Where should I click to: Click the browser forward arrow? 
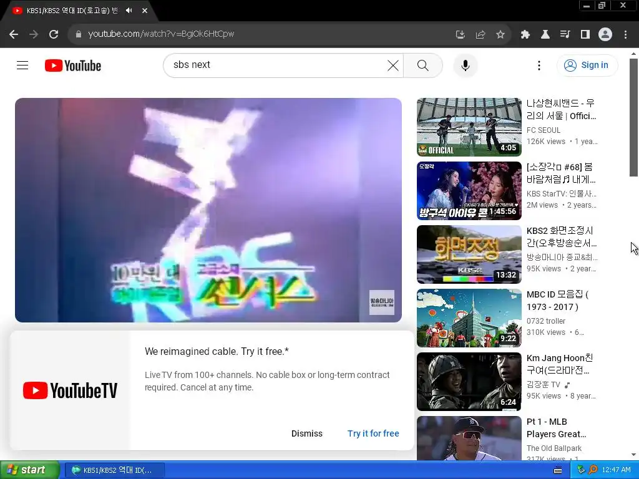click(34, 34)
